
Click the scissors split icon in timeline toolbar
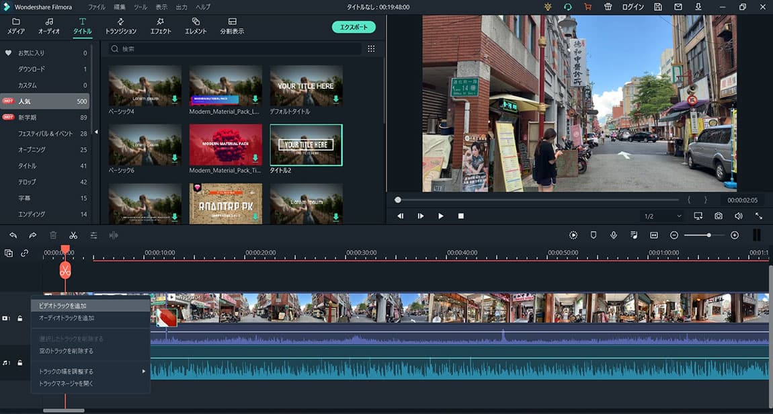point(73,235)
